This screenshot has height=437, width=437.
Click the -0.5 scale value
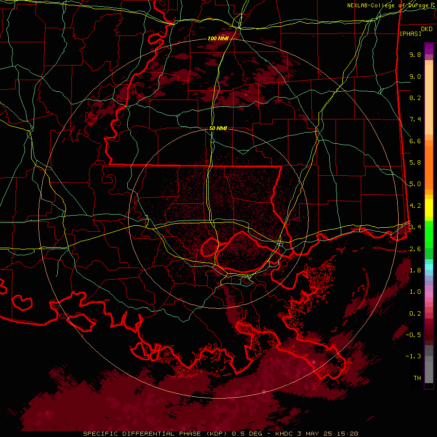[x=413, y=335]
